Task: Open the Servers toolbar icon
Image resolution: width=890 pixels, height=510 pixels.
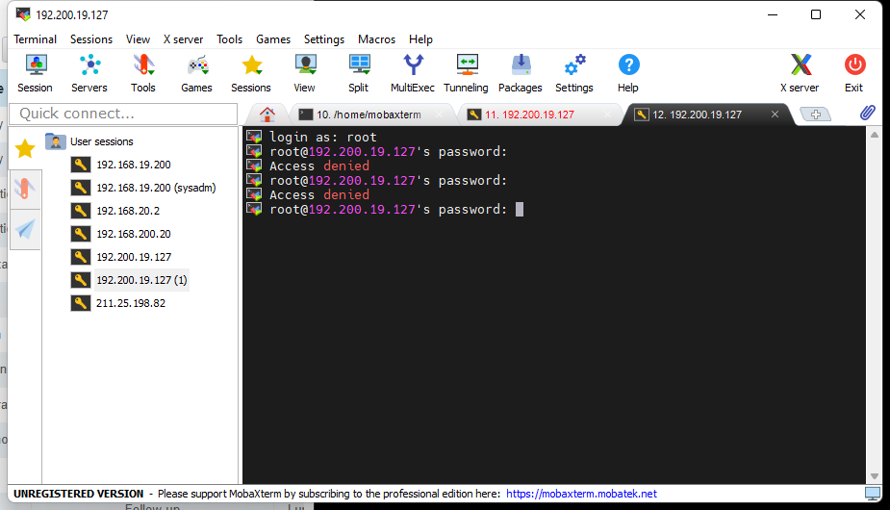Action: point(89,72)
